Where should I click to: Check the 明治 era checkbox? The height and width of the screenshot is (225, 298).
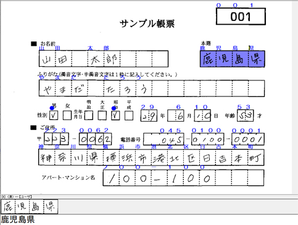pyautogui.click(x=89, y=116)
